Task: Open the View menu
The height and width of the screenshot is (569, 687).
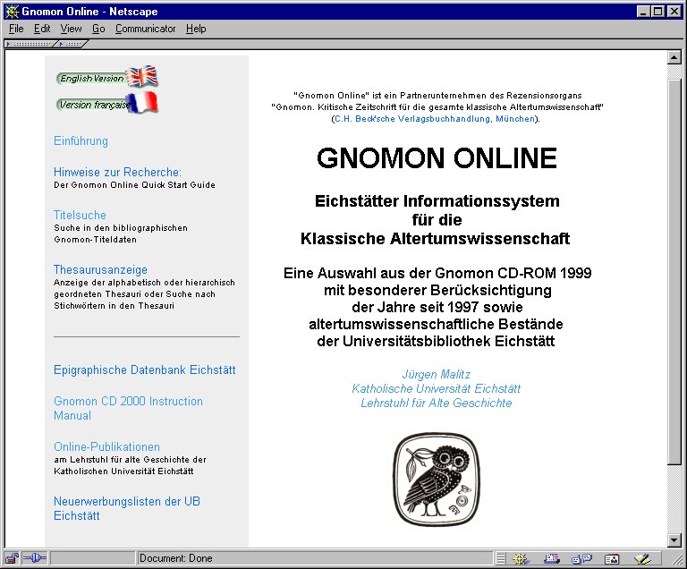Action: [x=71, y=29]
